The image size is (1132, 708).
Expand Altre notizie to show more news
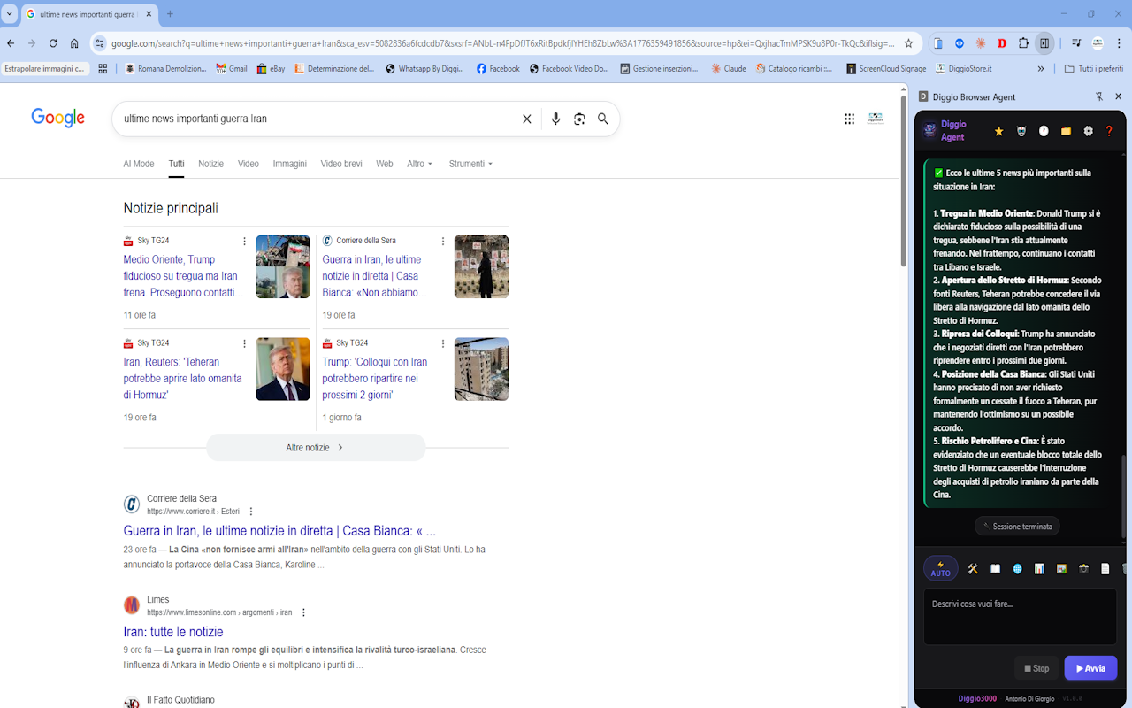(316, 448)
